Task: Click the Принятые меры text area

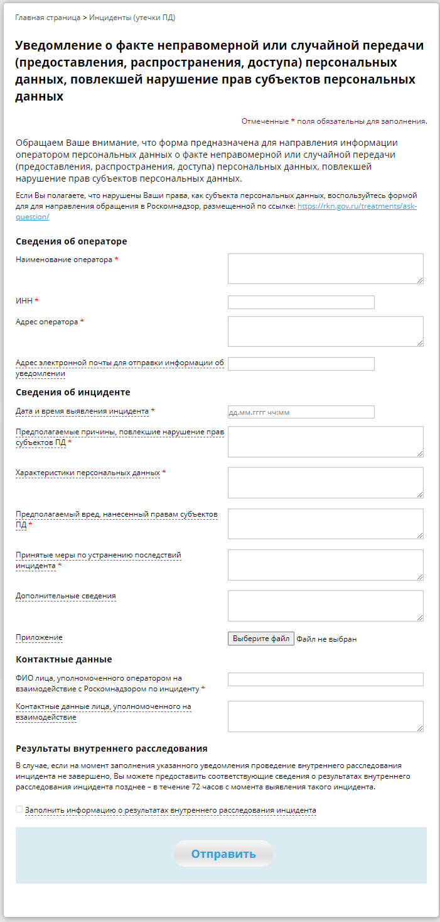Action: point(325,564)
